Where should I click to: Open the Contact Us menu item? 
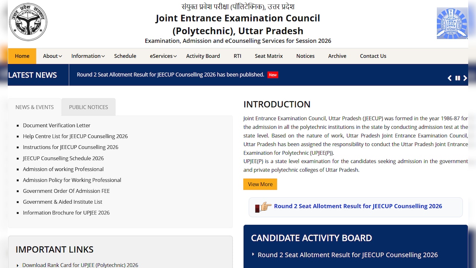pyautogui.click(x=373, y=56)
